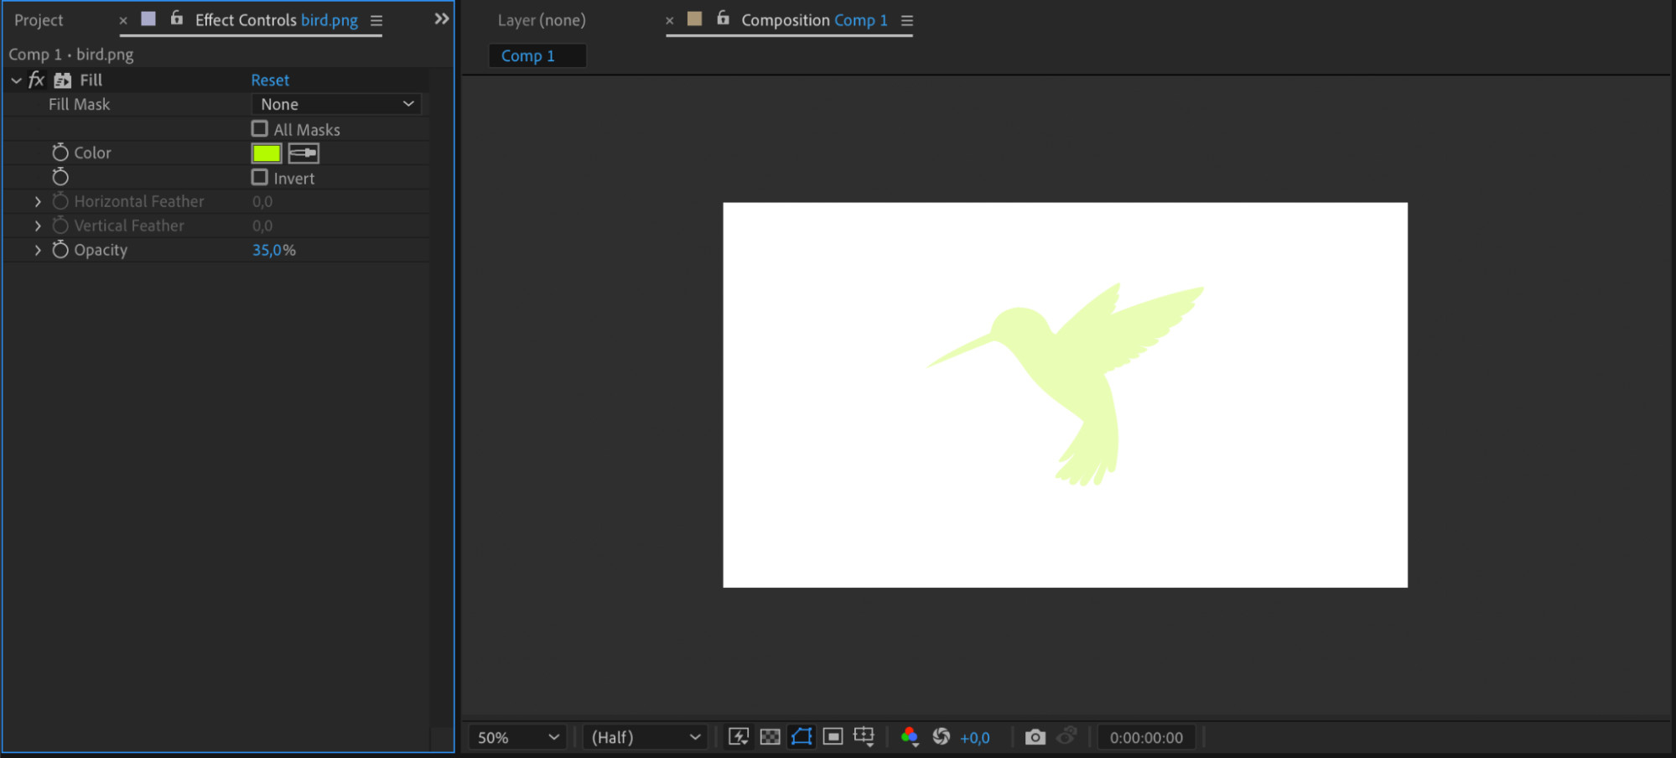The height and width of the screenshot is (758, 1676).
Task: Enable the Invert checkbox
Action: click(260, 178)
